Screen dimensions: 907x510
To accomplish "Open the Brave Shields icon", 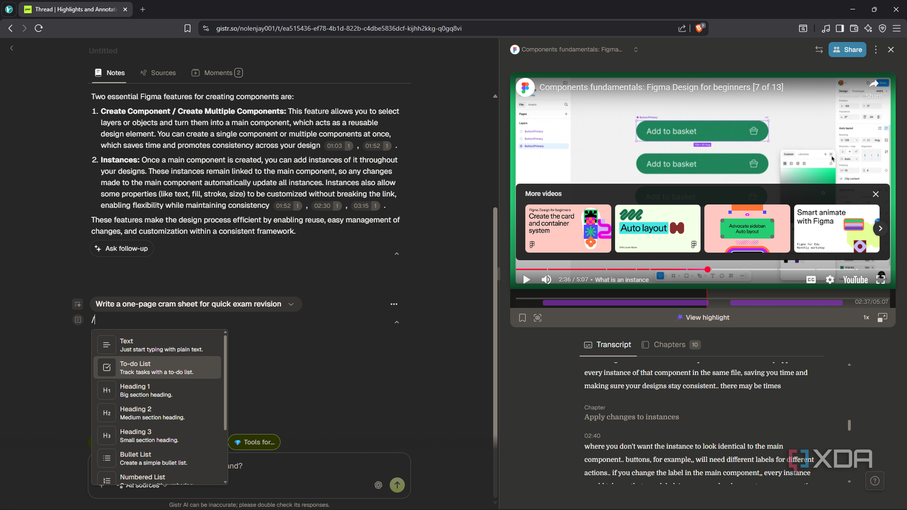I will [x=699, y=28].
